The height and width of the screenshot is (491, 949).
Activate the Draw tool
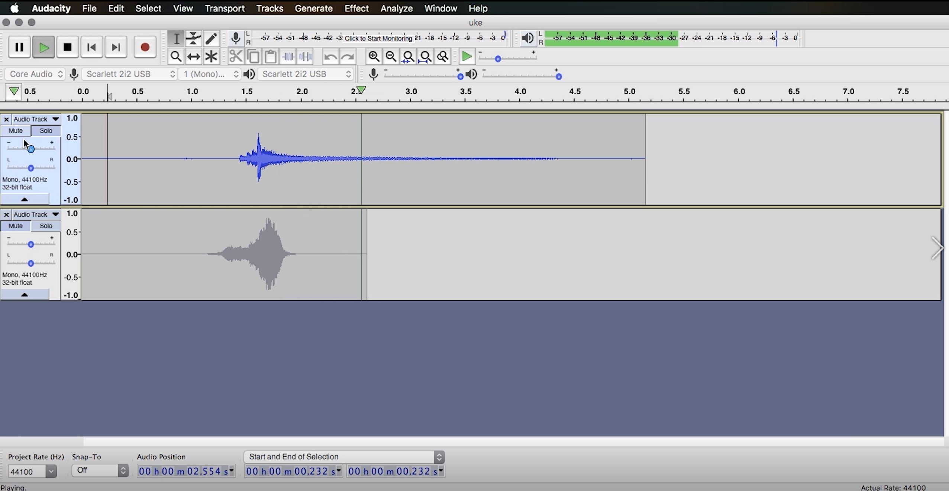coord(211,38)
